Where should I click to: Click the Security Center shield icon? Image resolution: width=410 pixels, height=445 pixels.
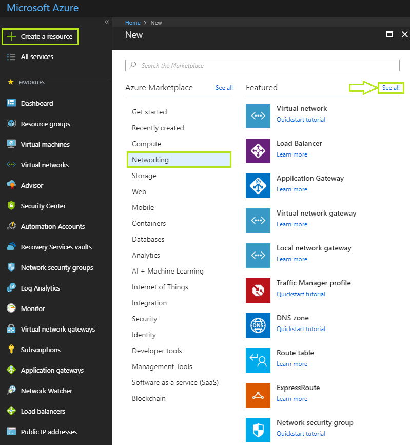point(11,205)
